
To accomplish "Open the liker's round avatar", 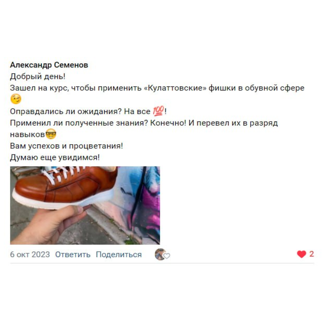I will [x=161, y=254].
